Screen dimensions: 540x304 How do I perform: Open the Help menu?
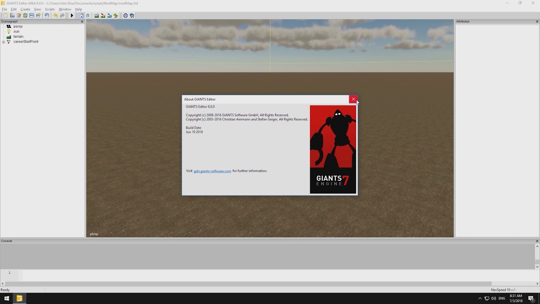point(78,9)
